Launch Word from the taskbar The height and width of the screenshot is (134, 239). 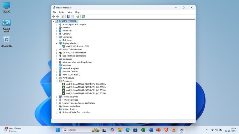pyautogui.click(x=151, y=130)
